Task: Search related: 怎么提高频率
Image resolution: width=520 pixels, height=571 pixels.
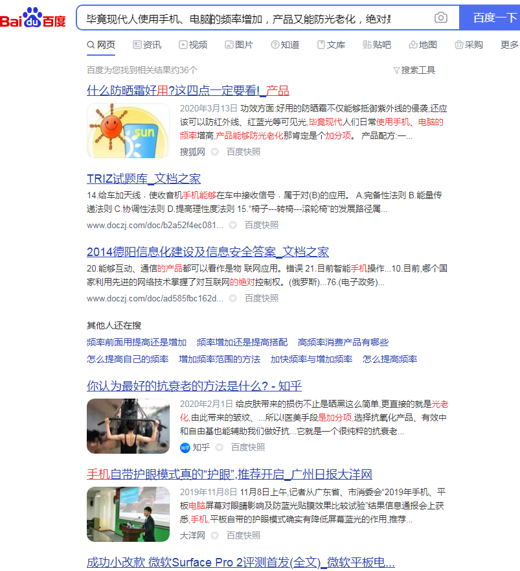Action: coord(390,359)
